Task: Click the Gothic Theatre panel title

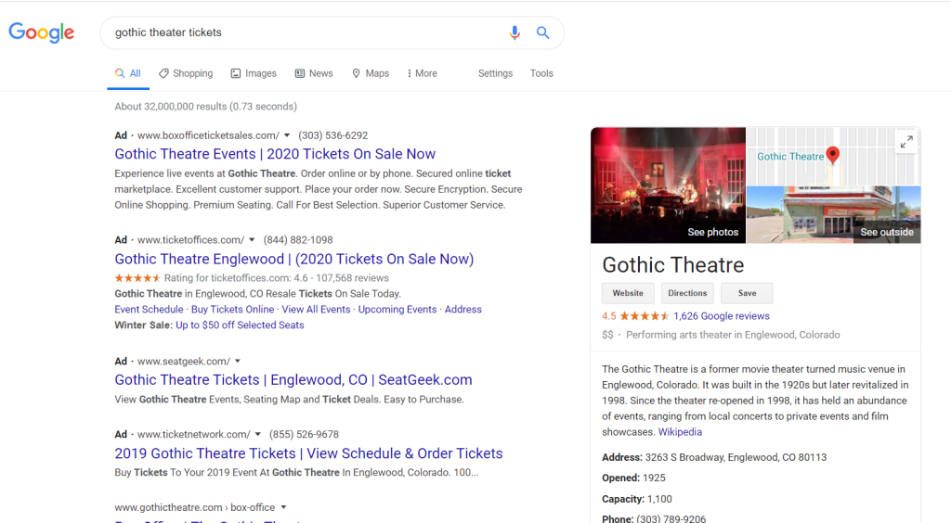Action: click(x=672, y=265)
